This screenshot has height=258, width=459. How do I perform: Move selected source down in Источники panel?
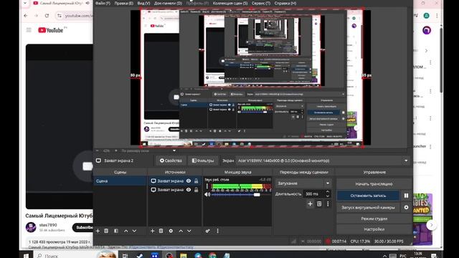pyautogui.click(x=189, y=231)
